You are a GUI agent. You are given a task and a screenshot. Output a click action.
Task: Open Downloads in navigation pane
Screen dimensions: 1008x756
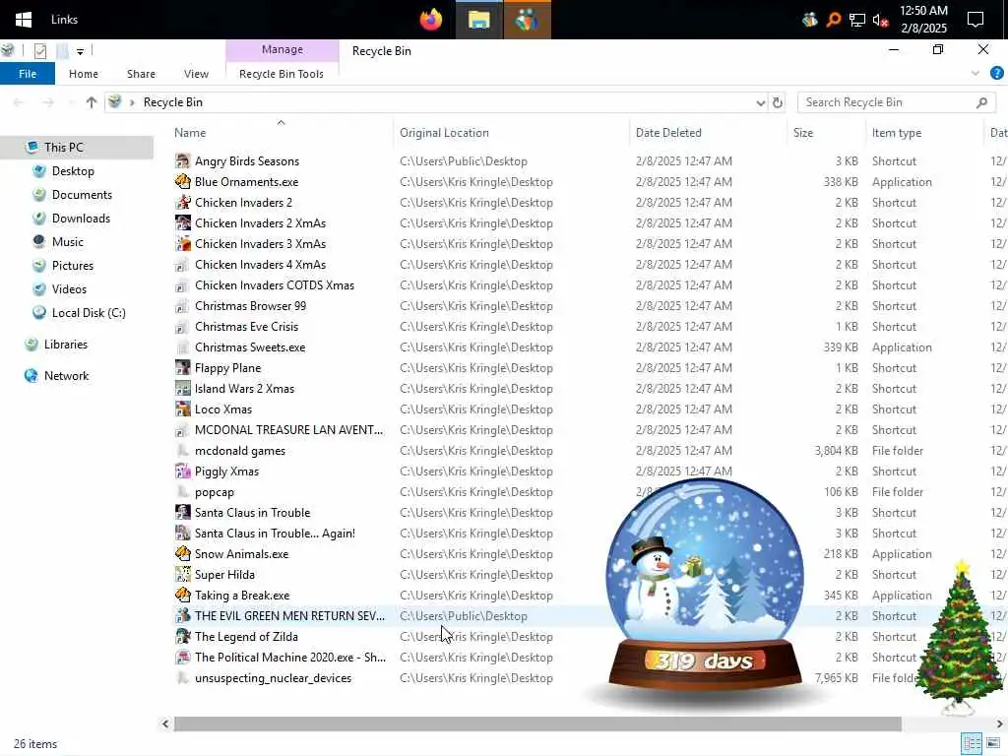click(x=81, y=219)
